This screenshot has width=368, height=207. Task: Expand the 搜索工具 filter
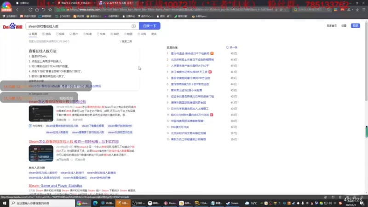126,41
